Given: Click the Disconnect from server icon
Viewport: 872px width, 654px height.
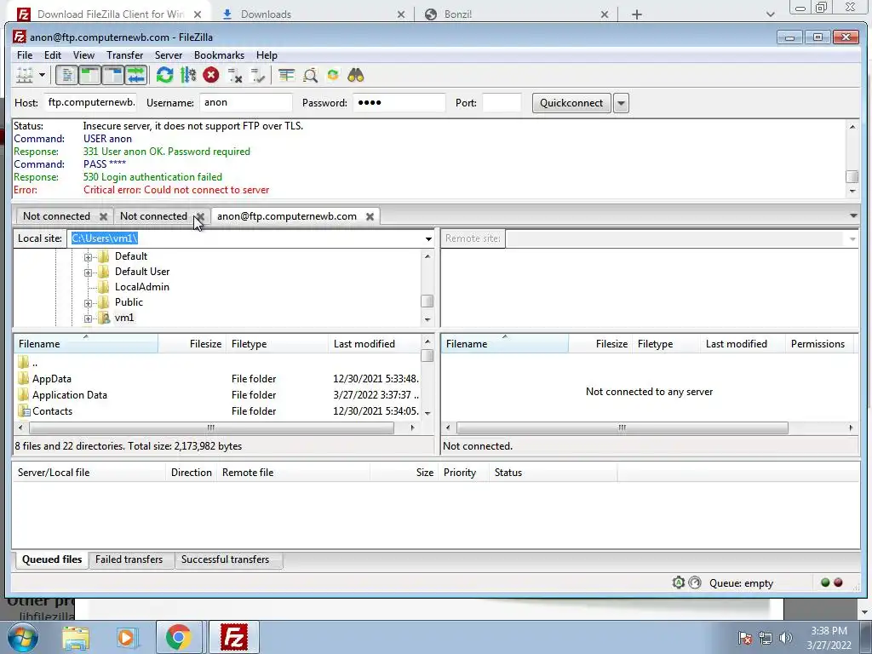Looking at the screenshot, I should point(235,75).
